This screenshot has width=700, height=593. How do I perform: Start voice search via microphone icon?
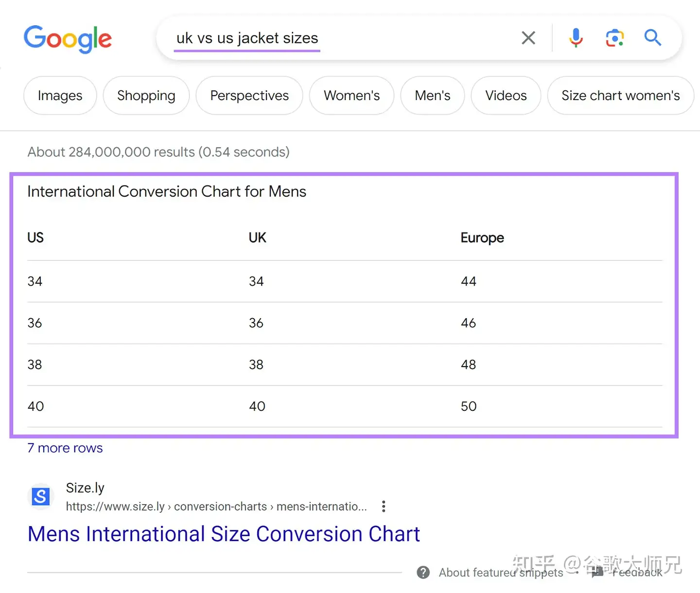point(576,38)
